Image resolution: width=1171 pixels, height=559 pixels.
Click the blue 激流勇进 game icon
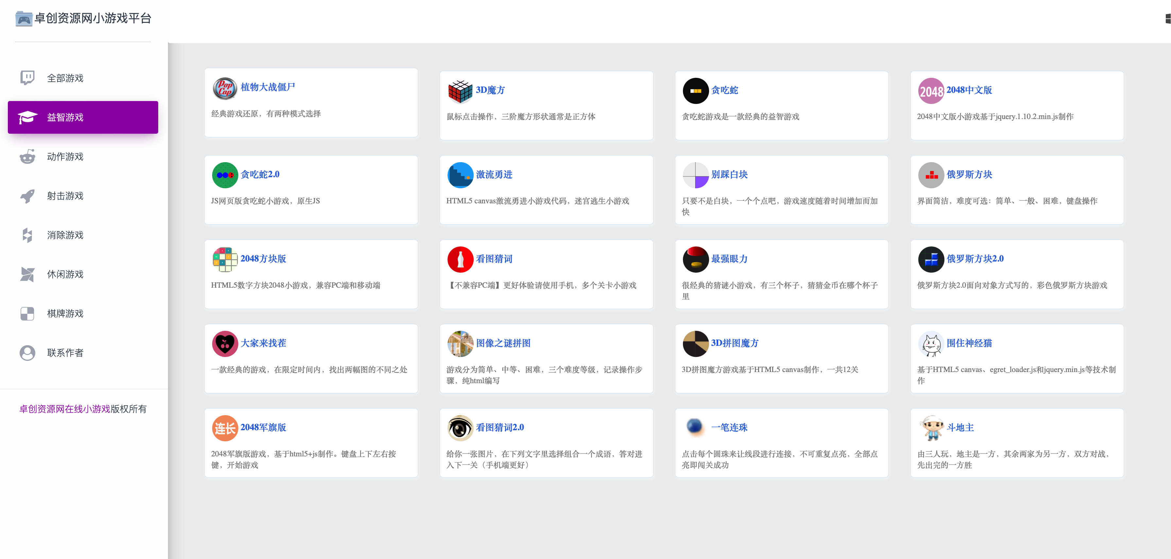pos(461,175)
